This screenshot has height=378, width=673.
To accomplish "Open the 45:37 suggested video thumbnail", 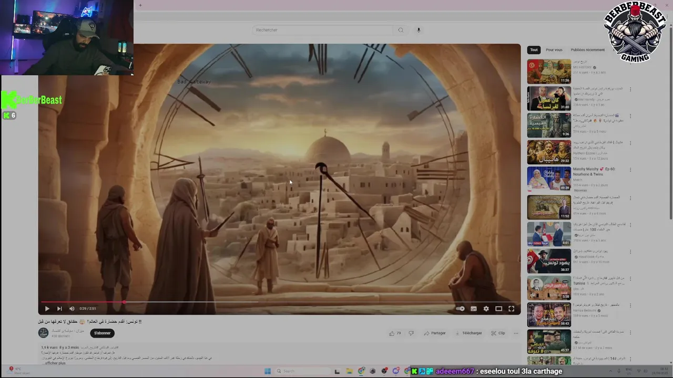I will point(549,341).
